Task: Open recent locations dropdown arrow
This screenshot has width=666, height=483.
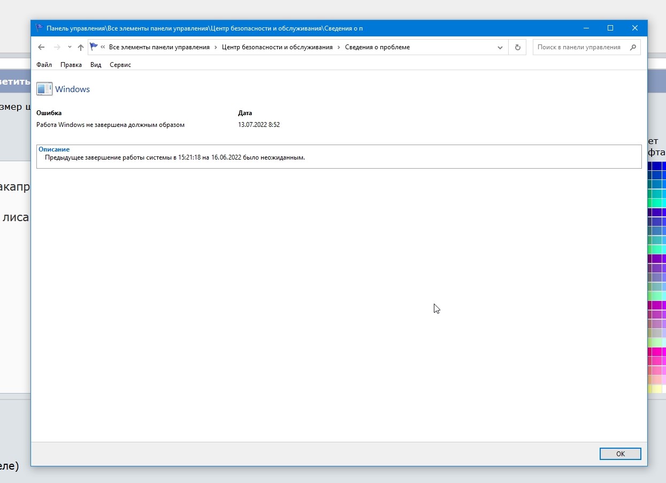Action: point(70,47)
